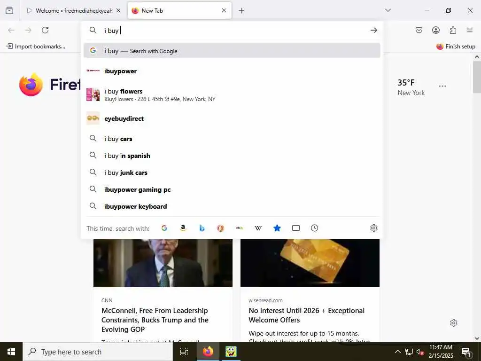
Task: Open Save to Pocket
Action: 419,30
